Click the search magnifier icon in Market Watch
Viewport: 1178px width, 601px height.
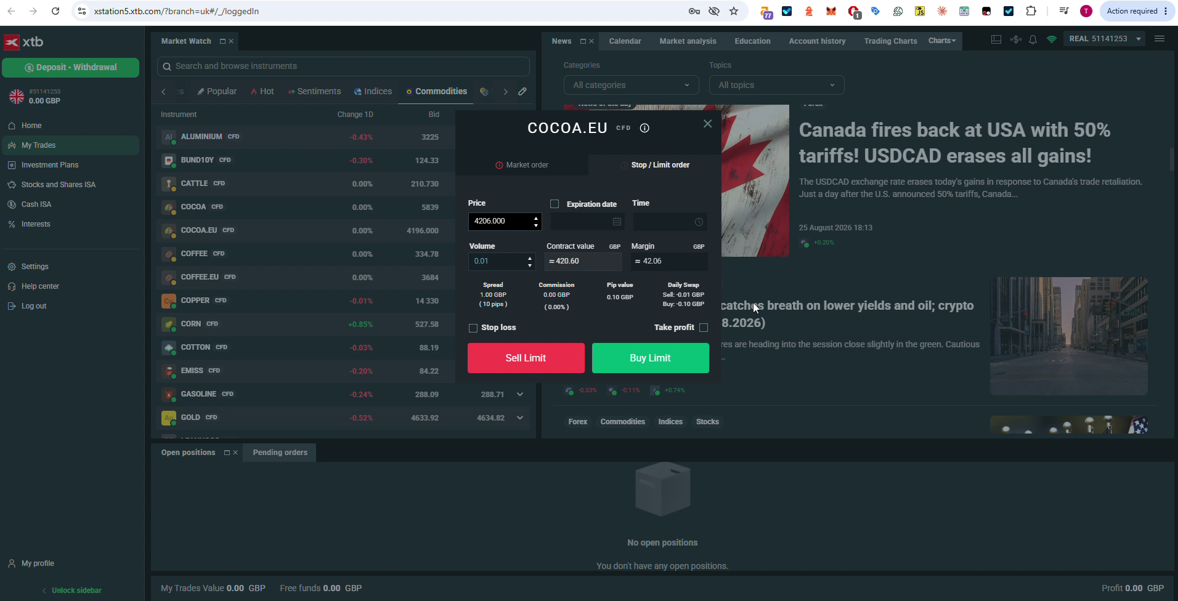[167, 67]
